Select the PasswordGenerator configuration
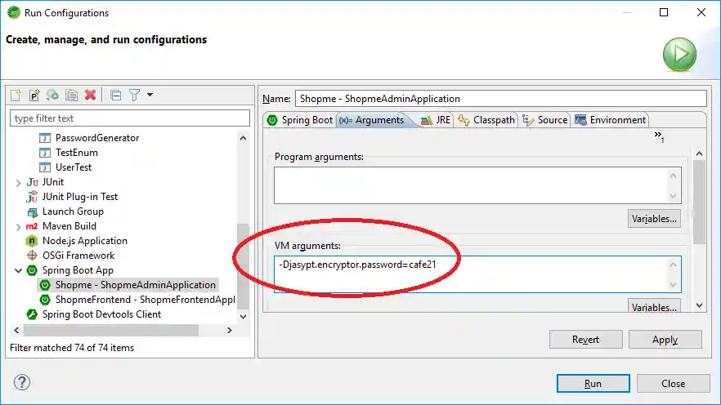721x405 pixels. pos(97,138)
